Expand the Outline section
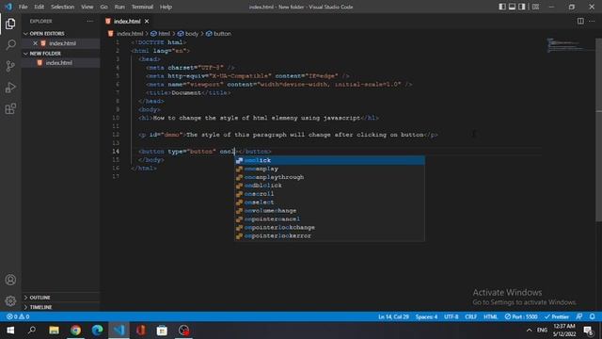602x339 pixels. click(40, 298)
